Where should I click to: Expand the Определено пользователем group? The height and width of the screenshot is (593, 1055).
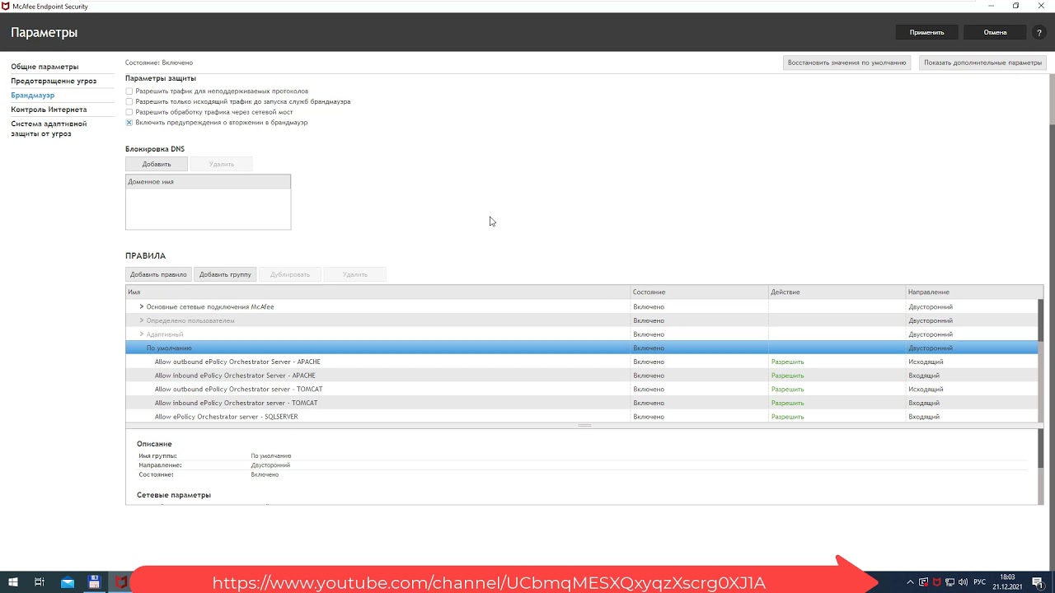[142, 320]
